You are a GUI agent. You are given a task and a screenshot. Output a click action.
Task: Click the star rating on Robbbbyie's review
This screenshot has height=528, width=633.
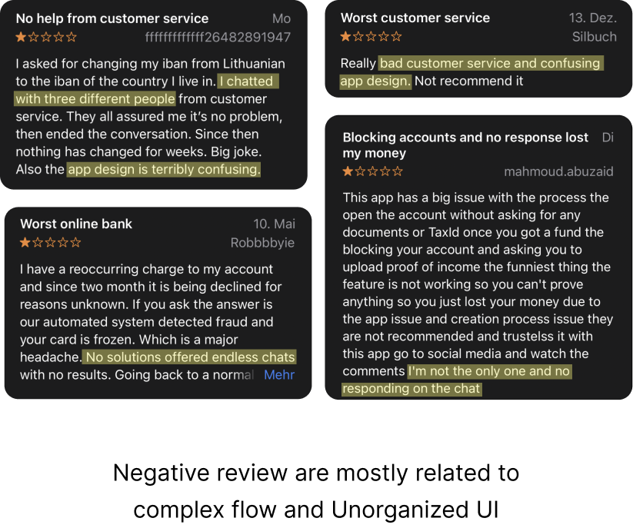click(50, 243)
